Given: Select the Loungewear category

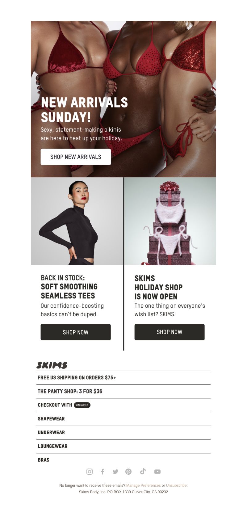Looking at the screenshot, I should pos(52,446).
